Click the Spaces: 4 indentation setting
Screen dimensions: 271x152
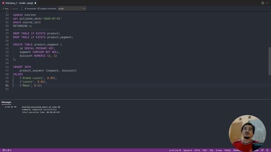(188, 150)
